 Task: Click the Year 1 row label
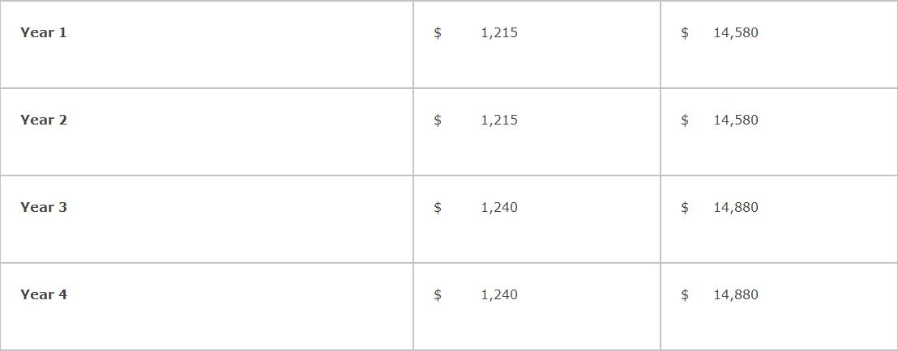pyautogui.click(x=44, y=32)
